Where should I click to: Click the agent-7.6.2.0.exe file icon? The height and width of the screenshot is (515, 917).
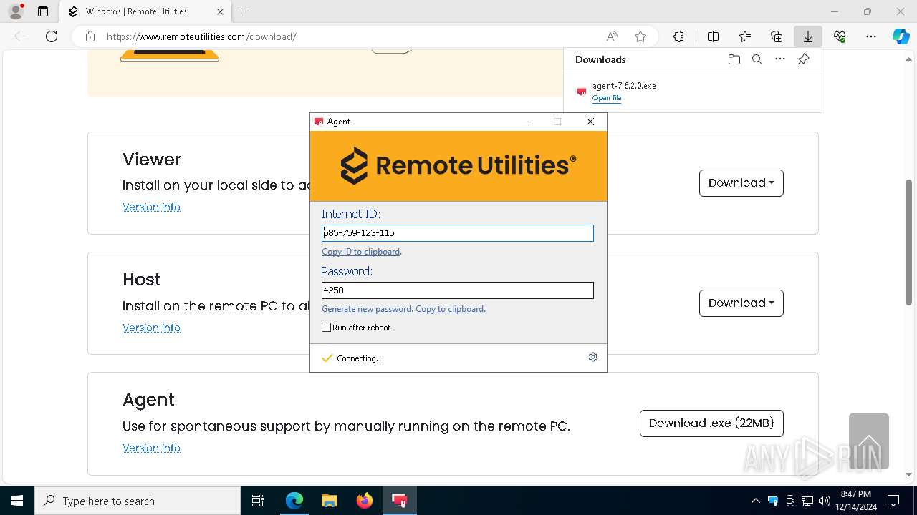581,92
